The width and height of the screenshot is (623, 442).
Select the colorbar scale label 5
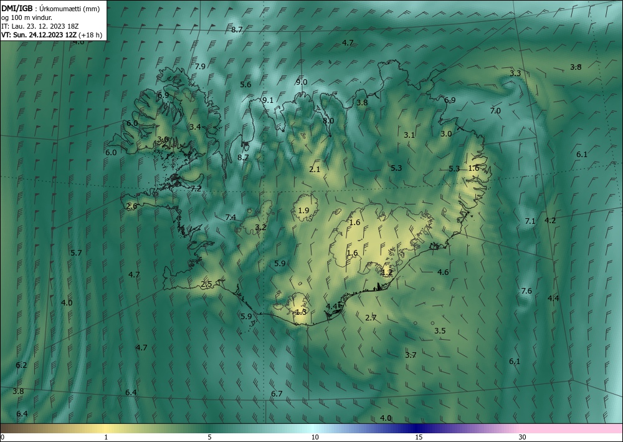click(209, 437)
